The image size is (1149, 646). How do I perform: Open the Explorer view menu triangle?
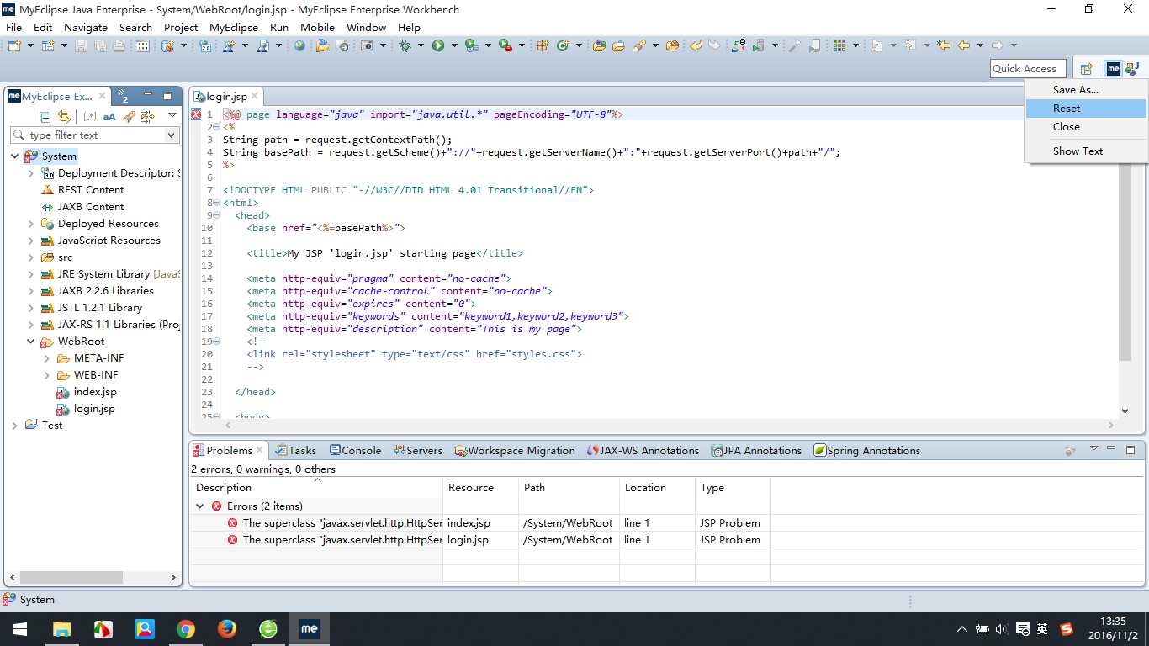(172, 115)
